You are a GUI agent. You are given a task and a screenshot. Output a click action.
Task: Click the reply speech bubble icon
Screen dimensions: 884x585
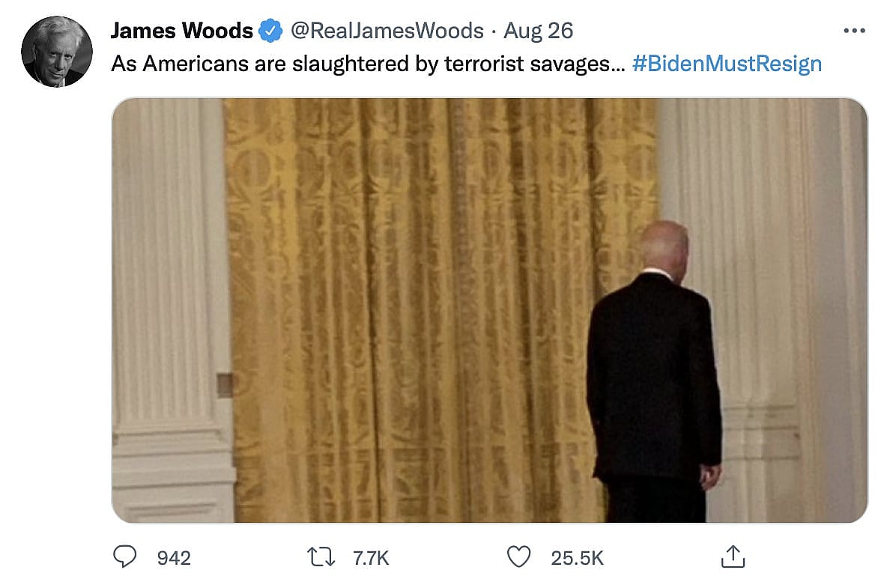[x=124, y=557]
